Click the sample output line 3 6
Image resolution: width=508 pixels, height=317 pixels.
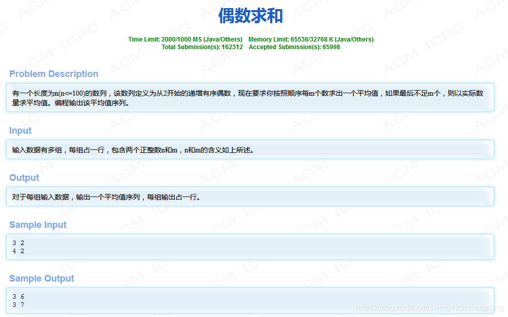[18, 297]
